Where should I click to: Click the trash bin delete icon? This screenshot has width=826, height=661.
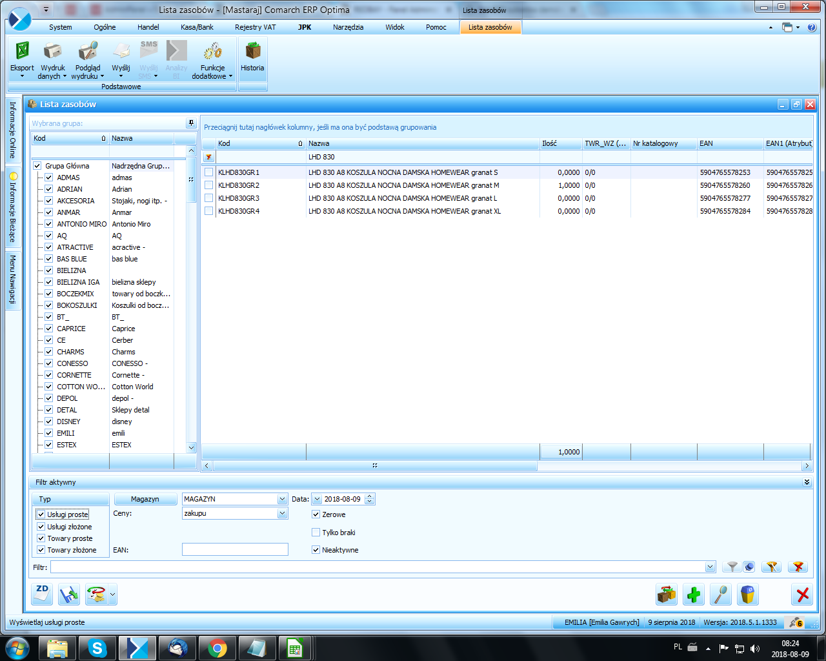tap(747, 595)
